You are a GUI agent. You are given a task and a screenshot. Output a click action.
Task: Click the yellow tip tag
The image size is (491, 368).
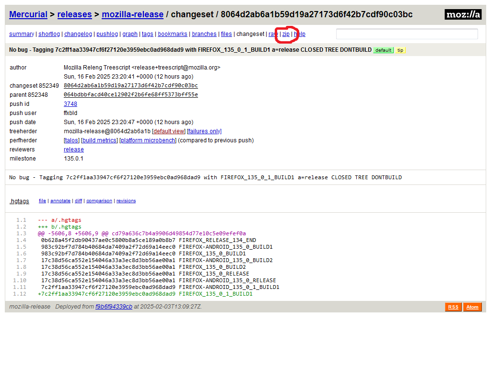[400, 50]
